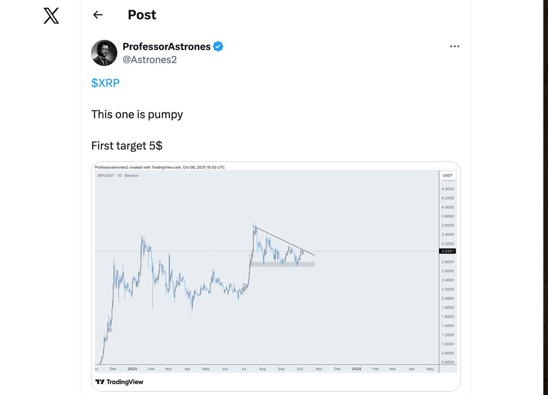
Task: Click the X logo icon
Action: click(51, 16)
